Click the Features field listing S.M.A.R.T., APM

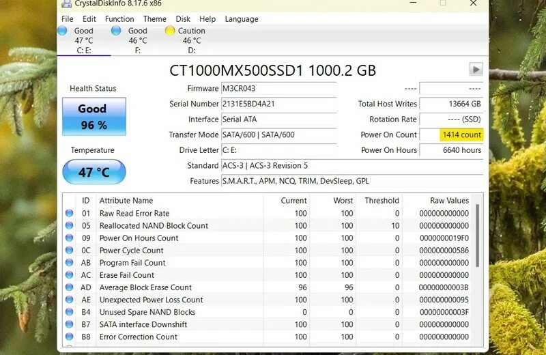[x=352, y=181]
